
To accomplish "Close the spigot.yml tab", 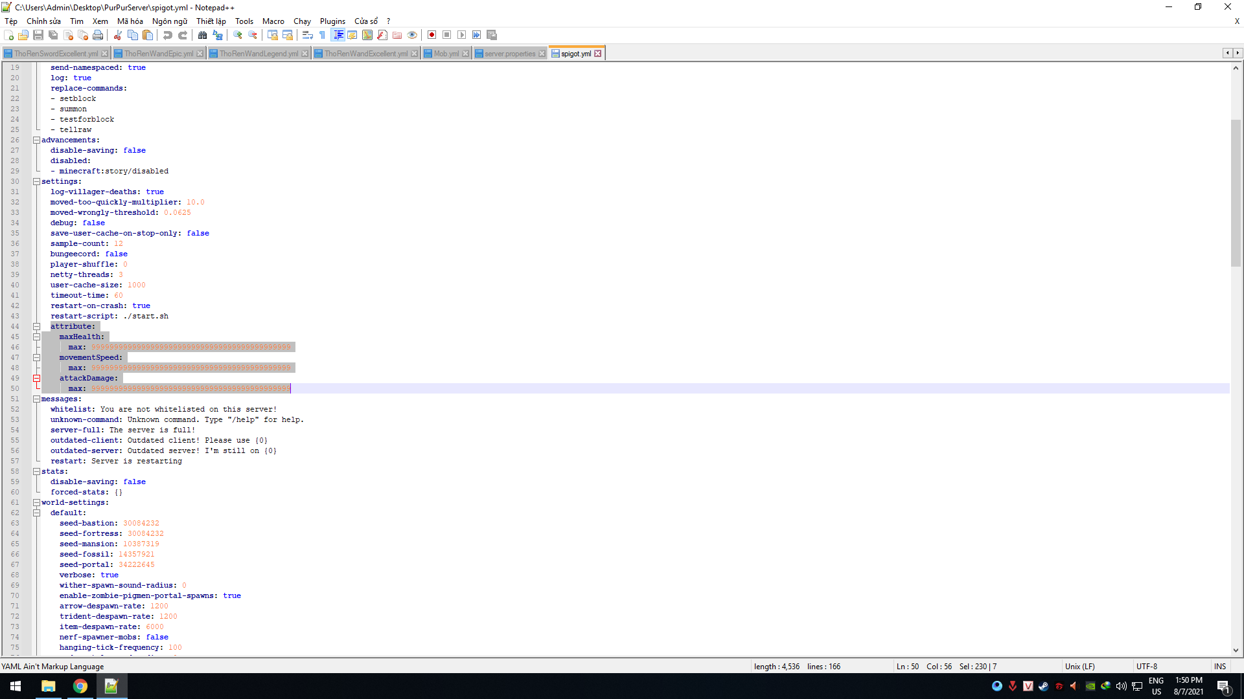I will tap(598, 54).
